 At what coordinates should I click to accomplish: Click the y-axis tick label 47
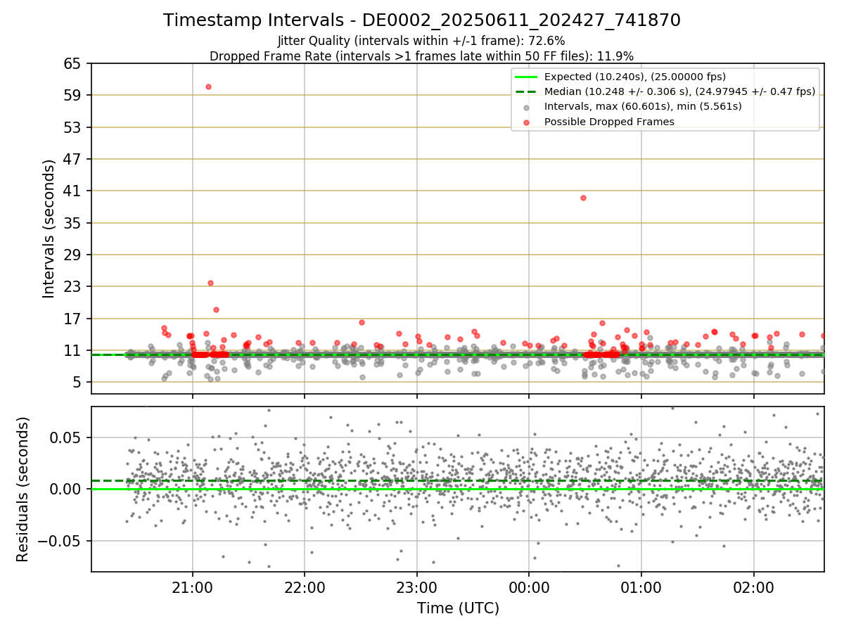73,159
